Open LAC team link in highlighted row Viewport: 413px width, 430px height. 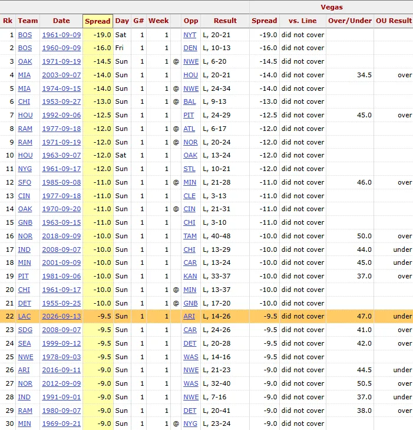(x=24, y=317)
